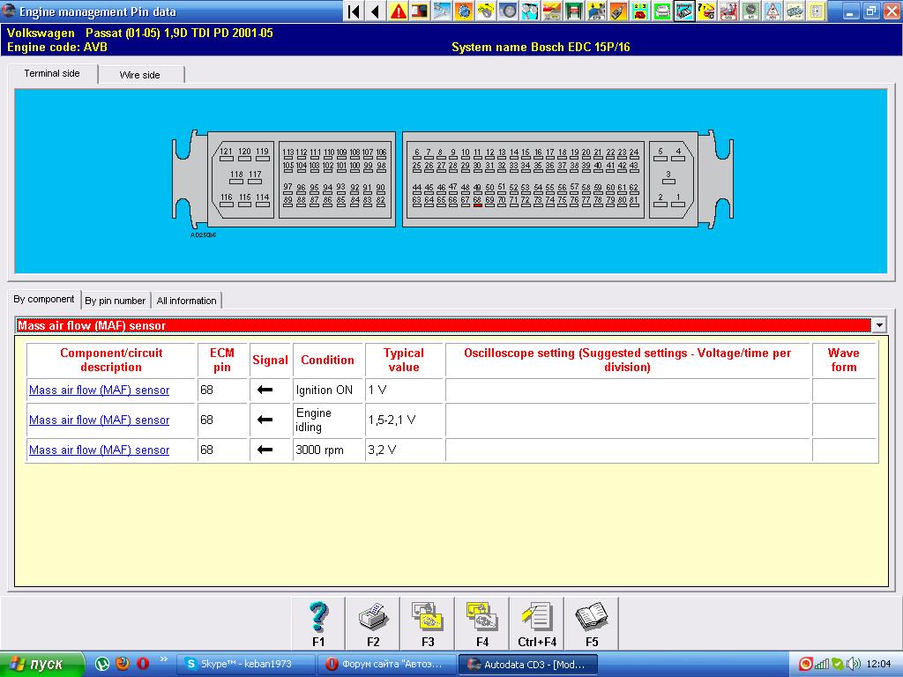Switch to Skype taskbar window

245,665
